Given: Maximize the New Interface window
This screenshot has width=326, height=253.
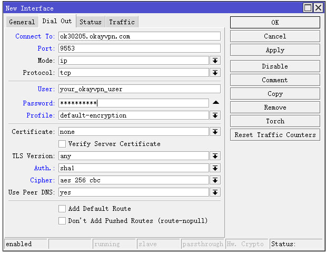Looking at the screenshot, I should click(x=308, y=8).
